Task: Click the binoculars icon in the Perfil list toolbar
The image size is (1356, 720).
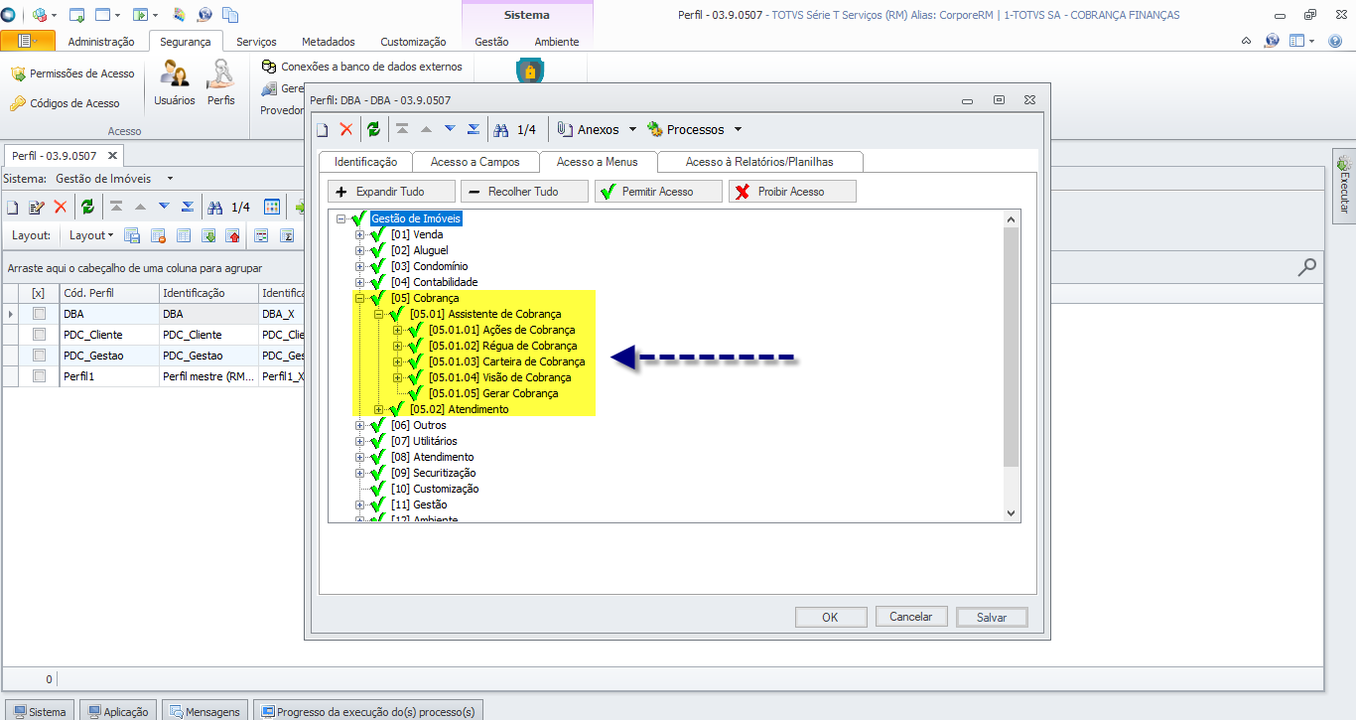Action: click(215, 208)
